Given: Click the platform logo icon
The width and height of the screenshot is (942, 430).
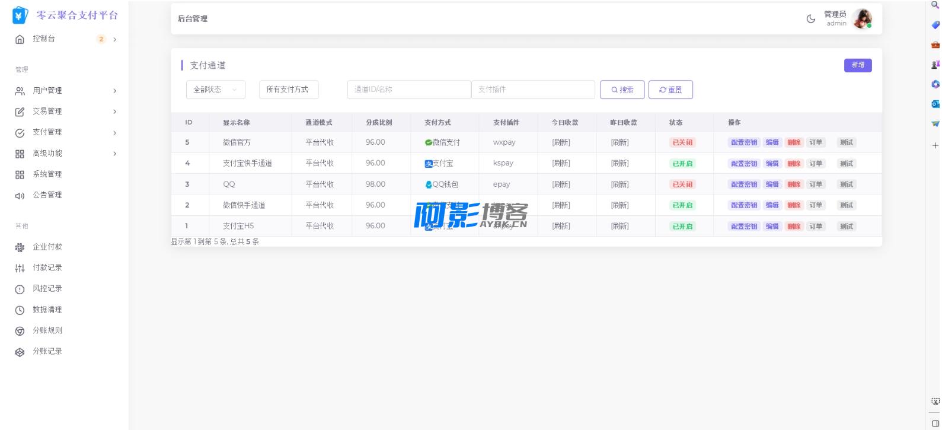Looking at the screenshot, I should (x=20, y=15).
